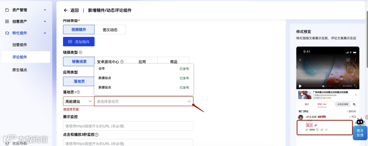Click fullscreen icon in preview video
Screen dimensions: 368x146
(x=355, y=86)
